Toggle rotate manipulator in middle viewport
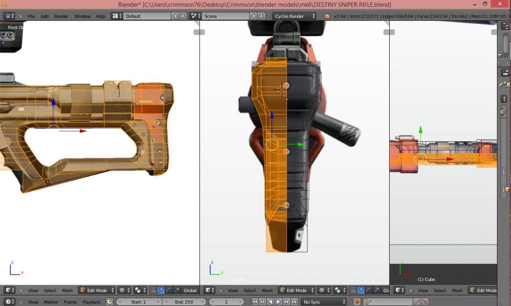This screenshot has height=306, width=511. 368,290
